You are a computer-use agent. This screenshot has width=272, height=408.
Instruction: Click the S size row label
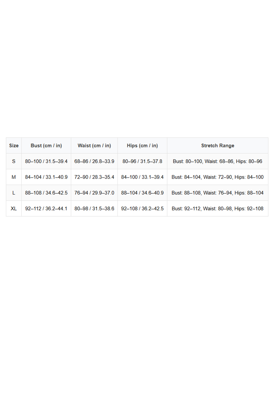[x=14, y=161]
